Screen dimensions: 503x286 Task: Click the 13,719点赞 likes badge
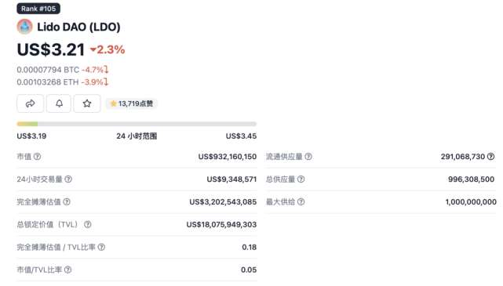click(132, 103)
